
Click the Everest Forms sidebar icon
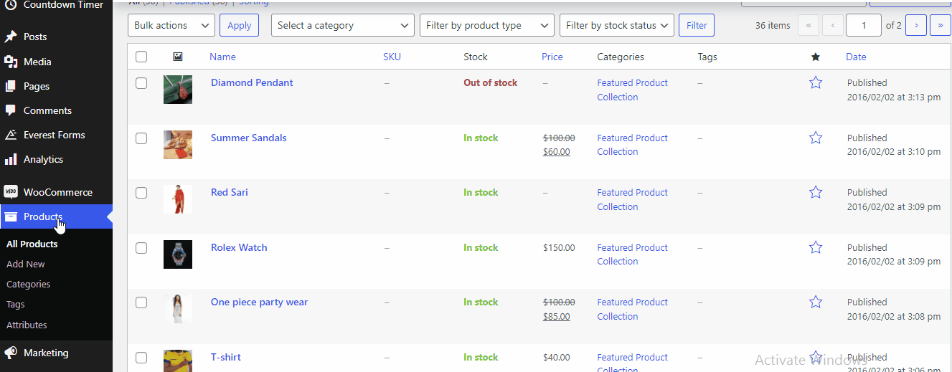coord(11,135)
